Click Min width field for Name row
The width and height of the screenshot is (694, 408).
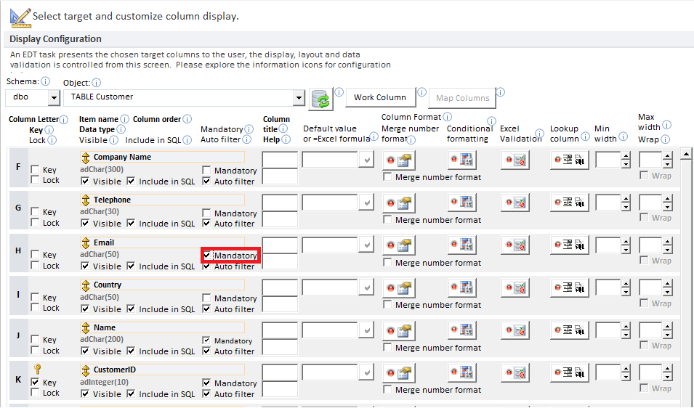(x=608, y=330)
